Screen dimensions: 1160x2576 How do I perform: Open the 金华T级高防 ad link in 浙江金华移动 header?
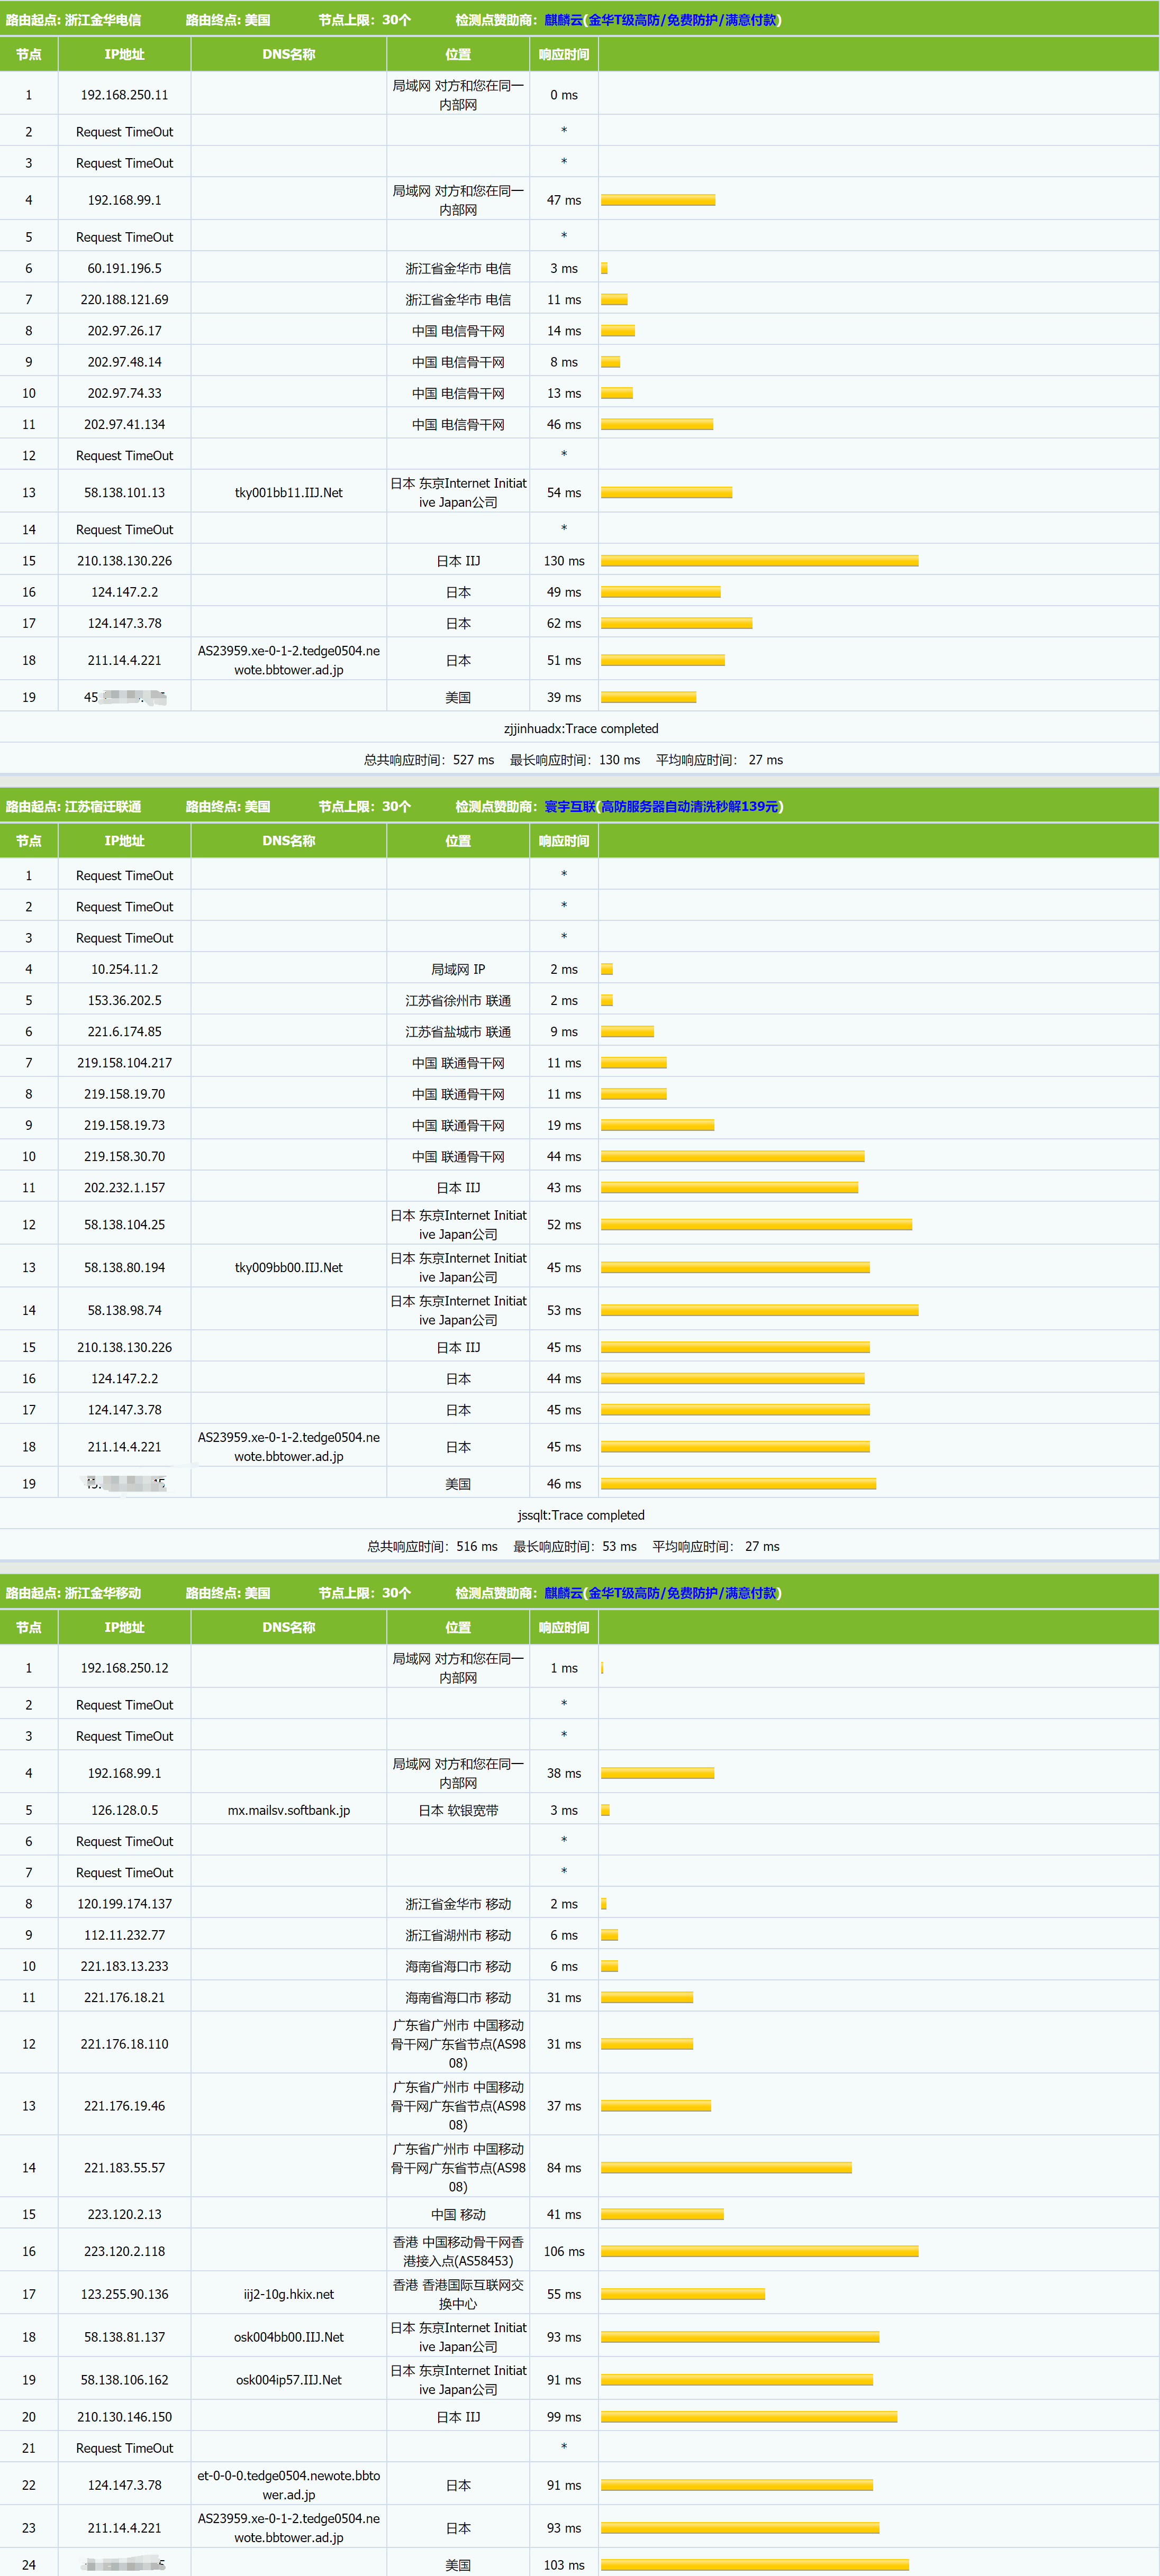click(683, 1593)
